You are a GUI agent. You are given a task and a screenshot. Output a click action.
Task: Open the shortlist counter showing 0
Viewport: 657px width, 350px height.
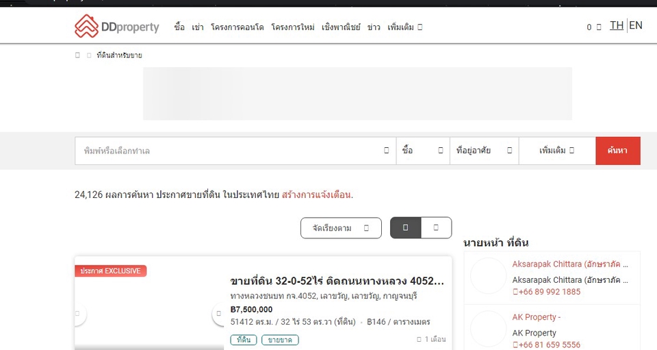coord(594,27)
